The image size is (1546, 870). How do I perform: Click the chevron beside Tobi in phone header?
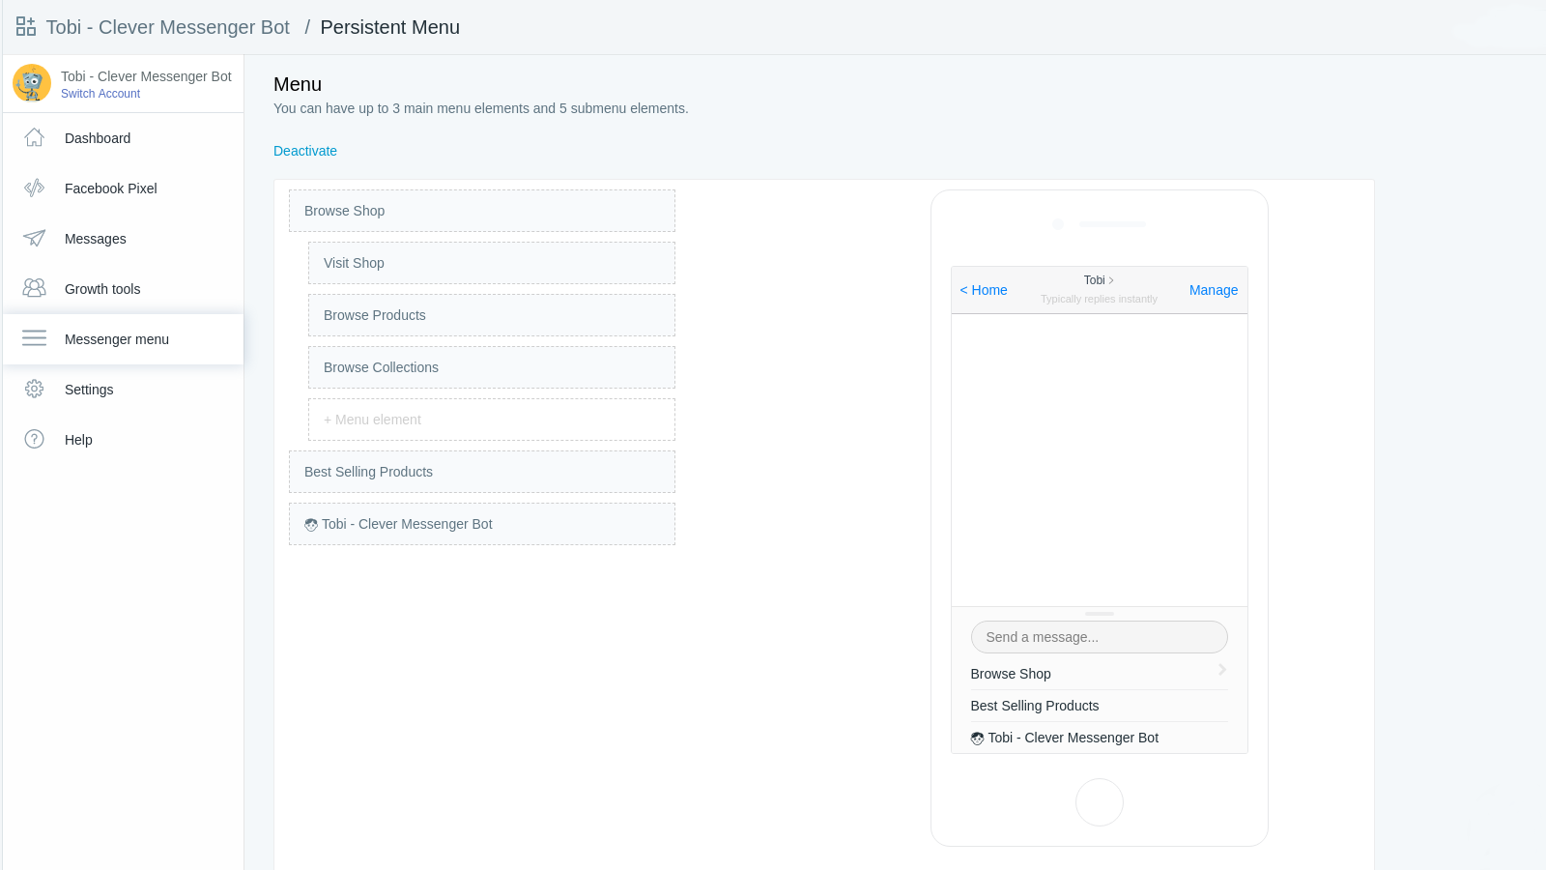pos(1111,280)
